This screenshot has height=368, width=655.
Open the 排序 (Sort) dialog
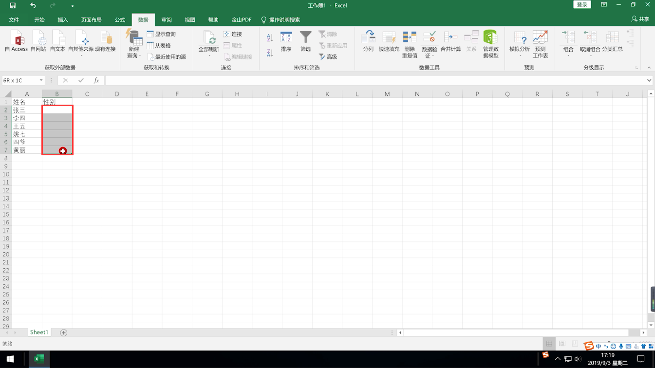click(x=286, y=41)
